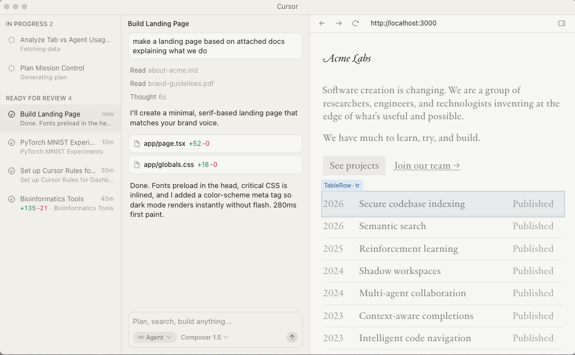Click the spinner icon beside Analyze Tab vs Agent
Screen dimensions: 575x355
[12, 40]
